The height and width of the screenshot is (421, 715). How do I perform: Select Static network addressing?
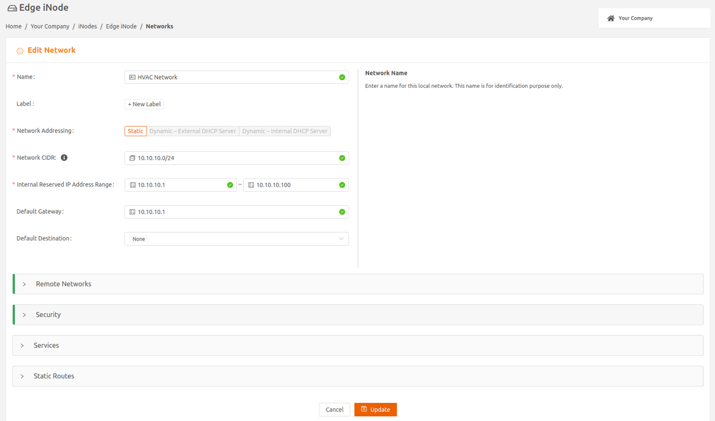click(135, 131)
